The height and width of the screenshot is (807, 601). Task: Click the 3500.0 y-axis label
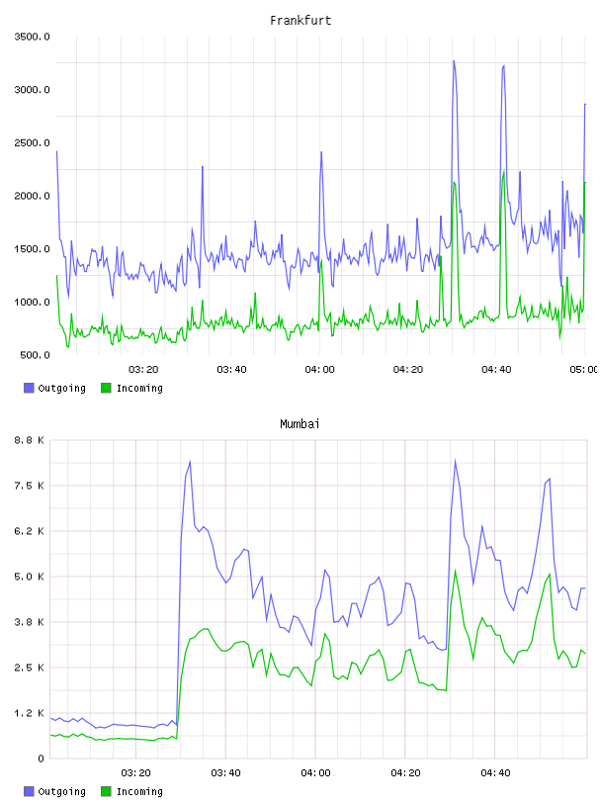32,37
